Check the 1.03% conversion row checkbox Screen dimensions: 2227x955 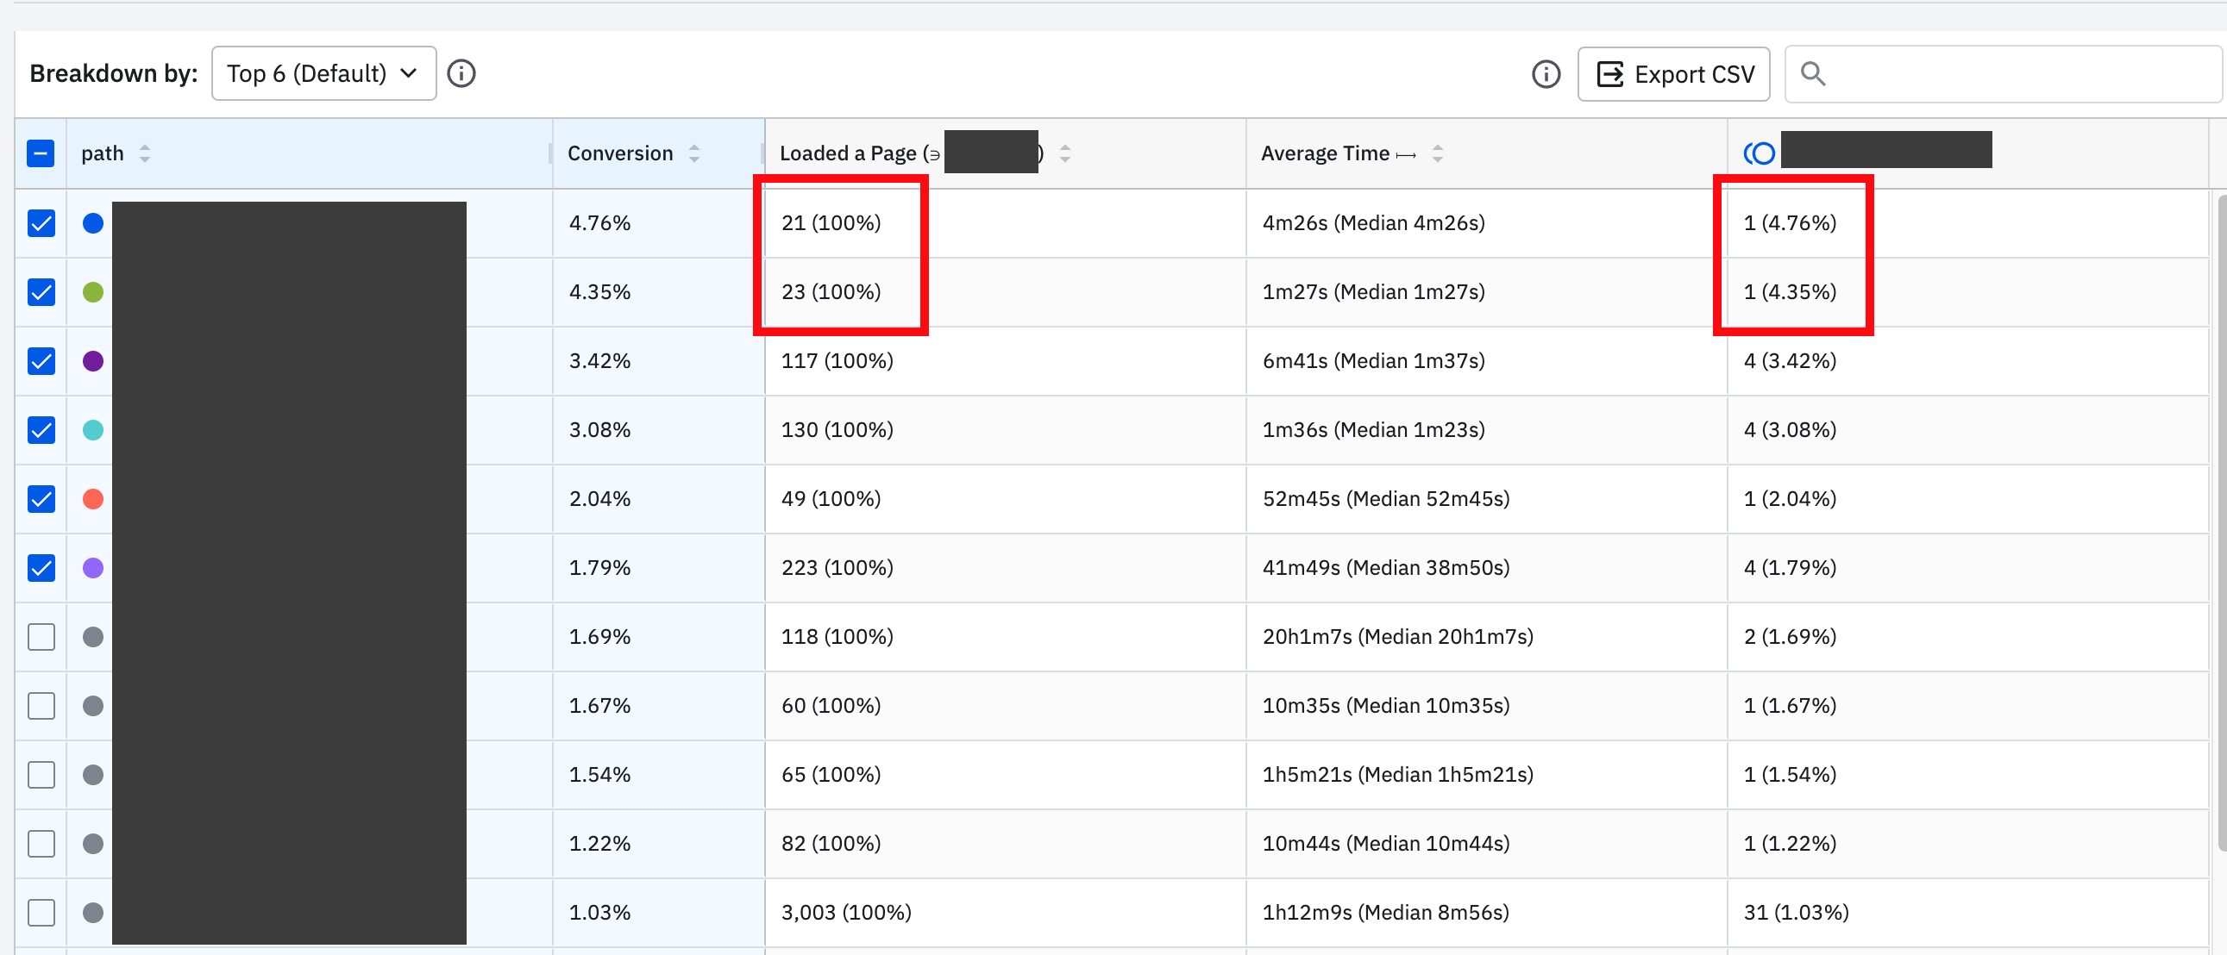[41, 913]
